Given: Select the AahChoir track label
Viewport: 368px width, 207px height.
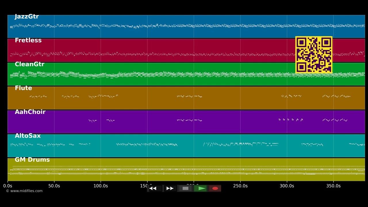Looking at the screenshot, I should (30, 112).
